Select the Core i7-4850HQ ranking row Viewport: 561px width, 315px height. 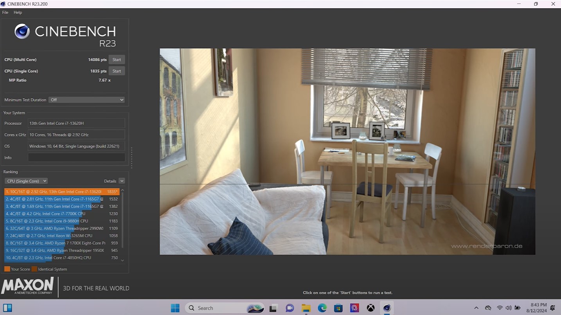click(62, 258)
